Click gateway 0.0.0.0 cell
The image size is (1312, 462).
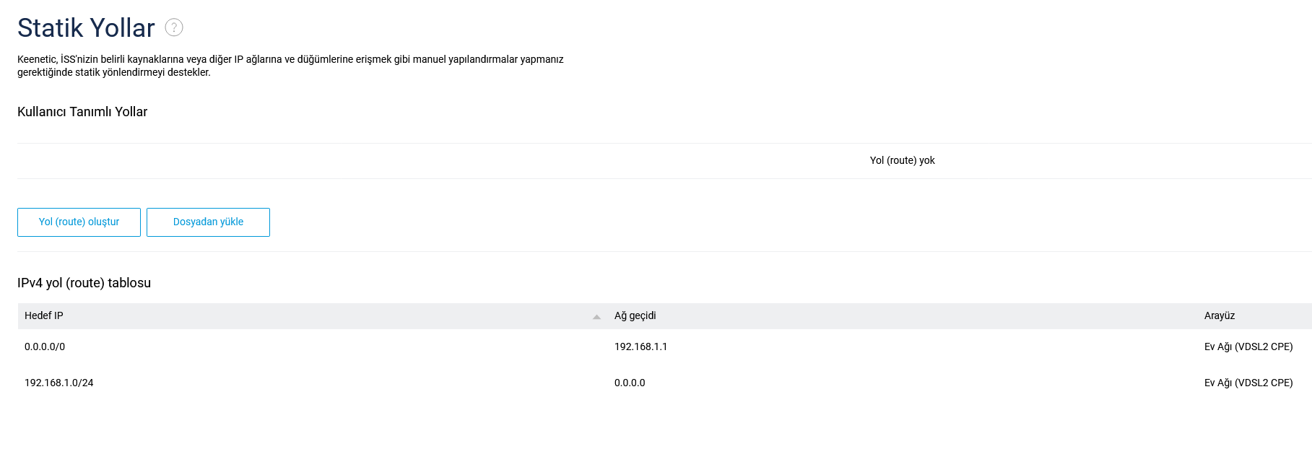click(630, 383)
